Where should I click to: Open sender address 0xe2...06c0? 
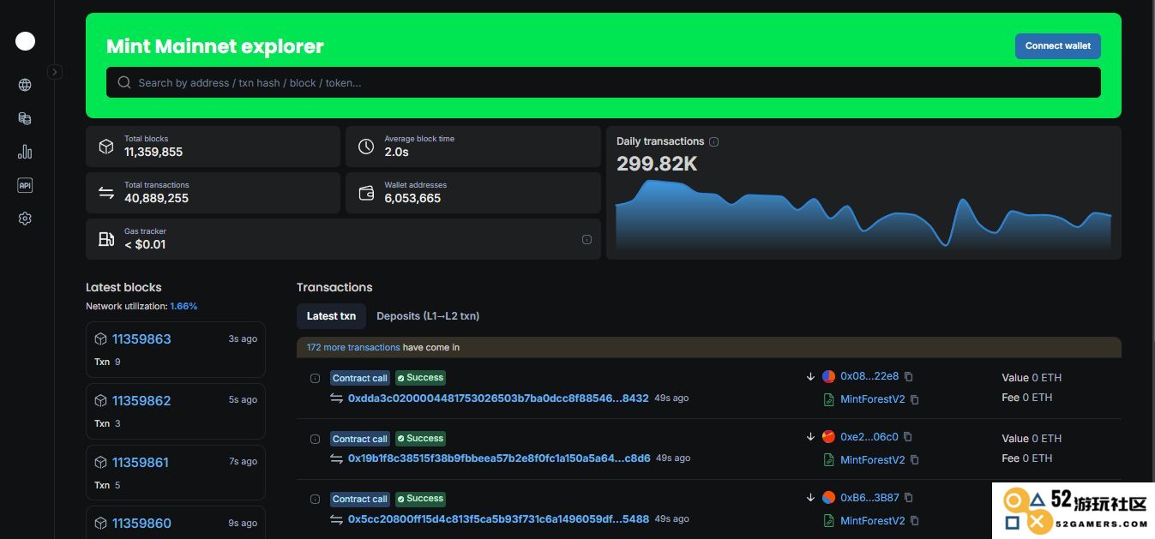pos(869,437)
